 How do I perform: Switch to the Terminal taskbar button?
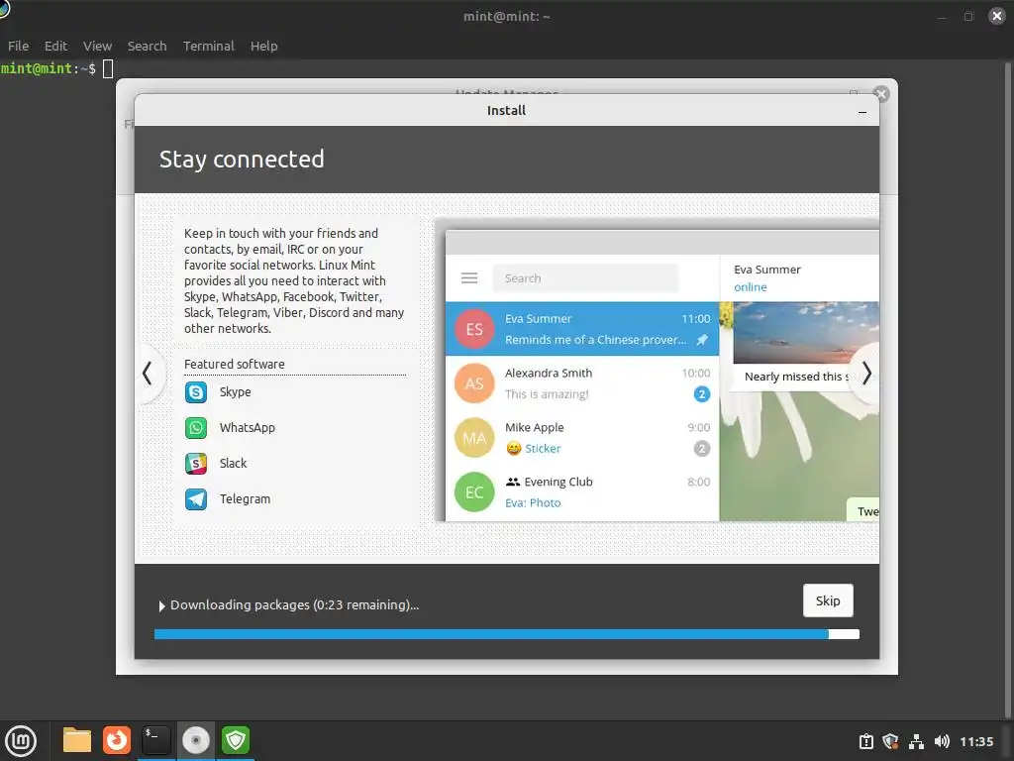[155, 740]
